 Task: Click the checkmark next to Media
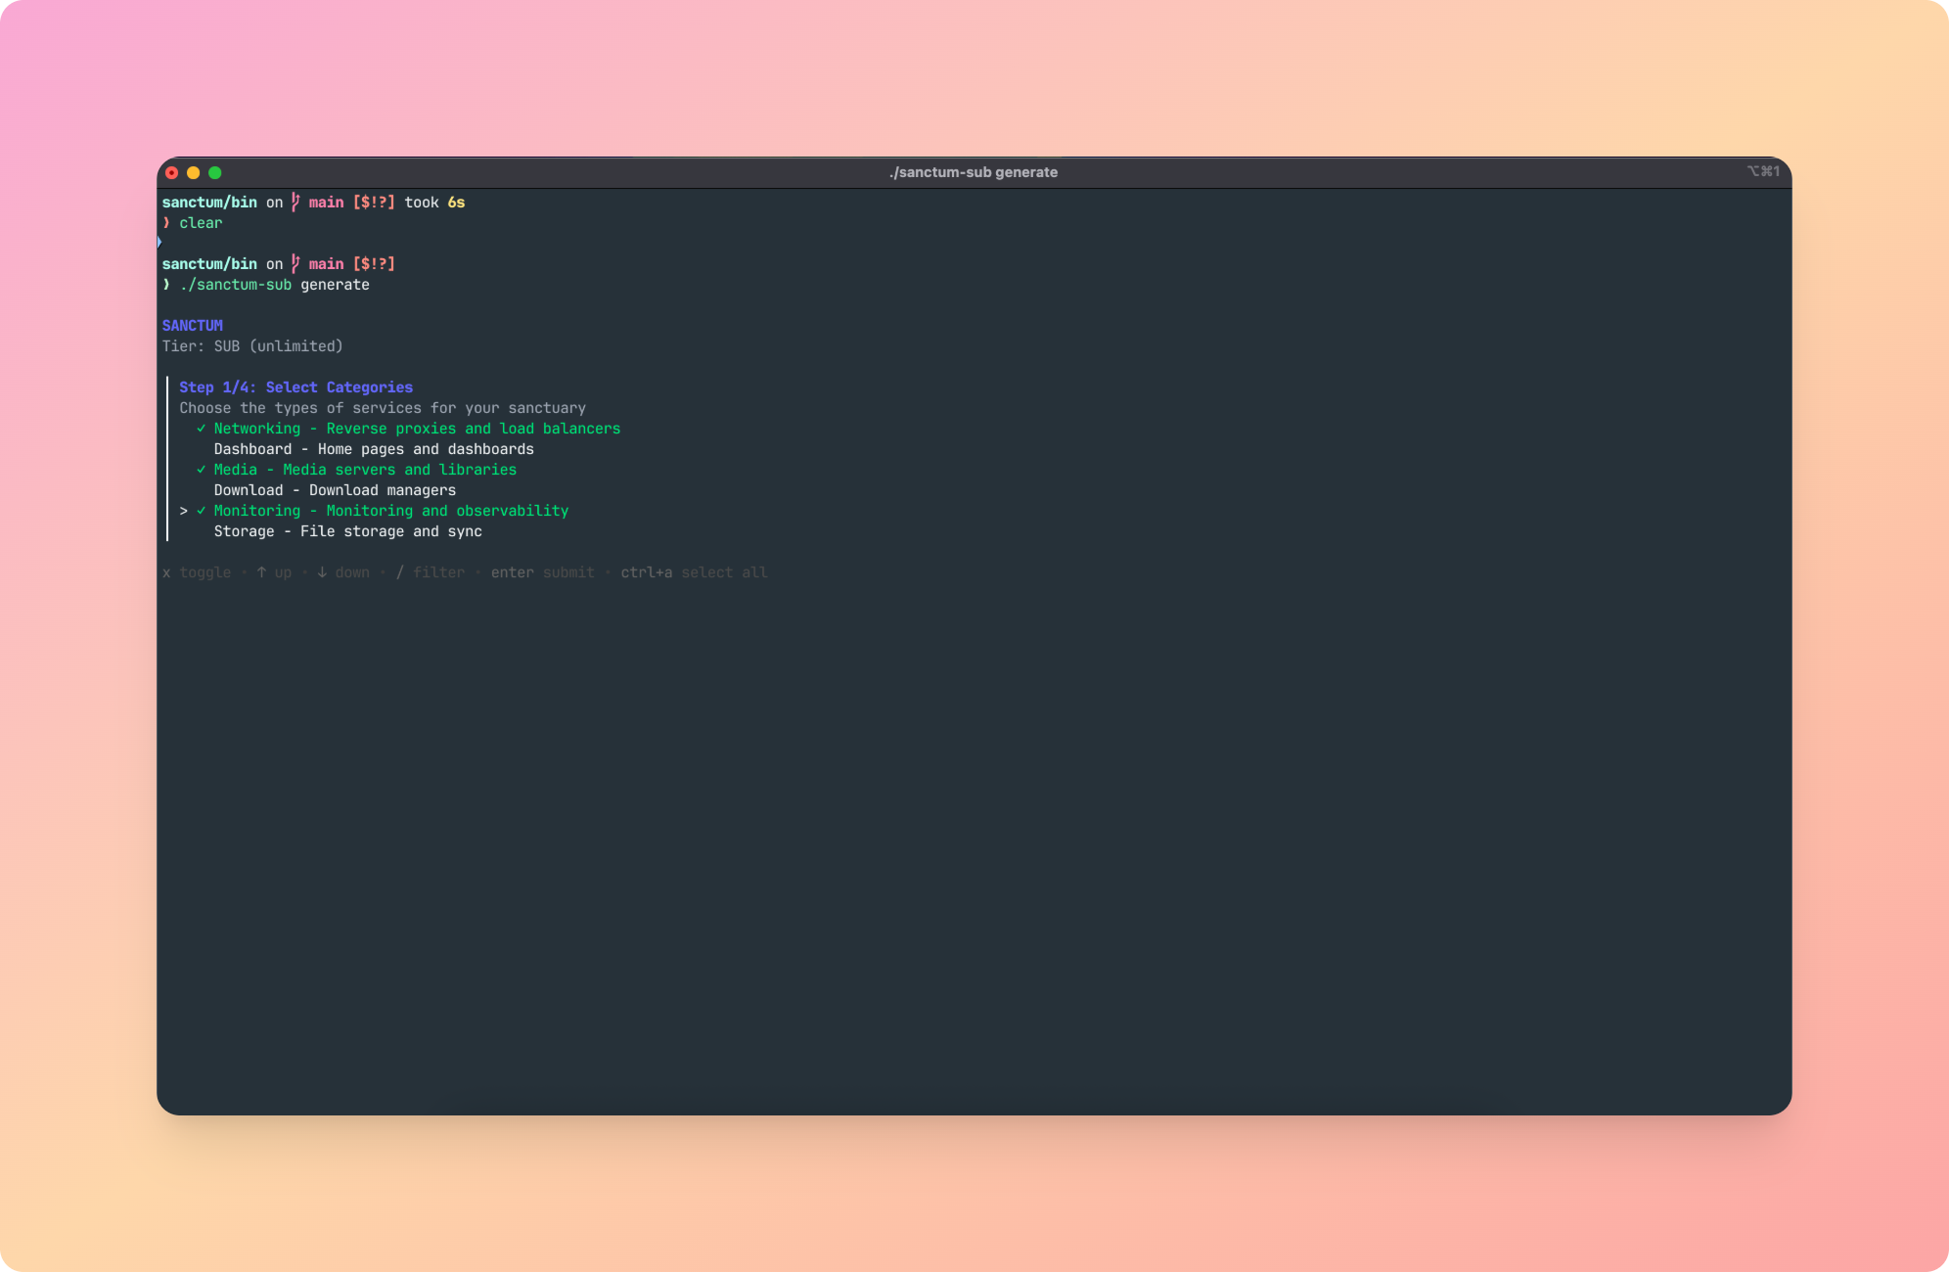201,470
